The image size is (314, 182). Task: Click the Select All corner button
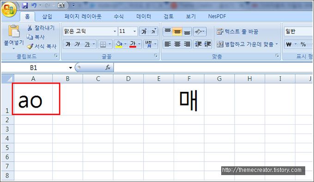click(8, 79)
